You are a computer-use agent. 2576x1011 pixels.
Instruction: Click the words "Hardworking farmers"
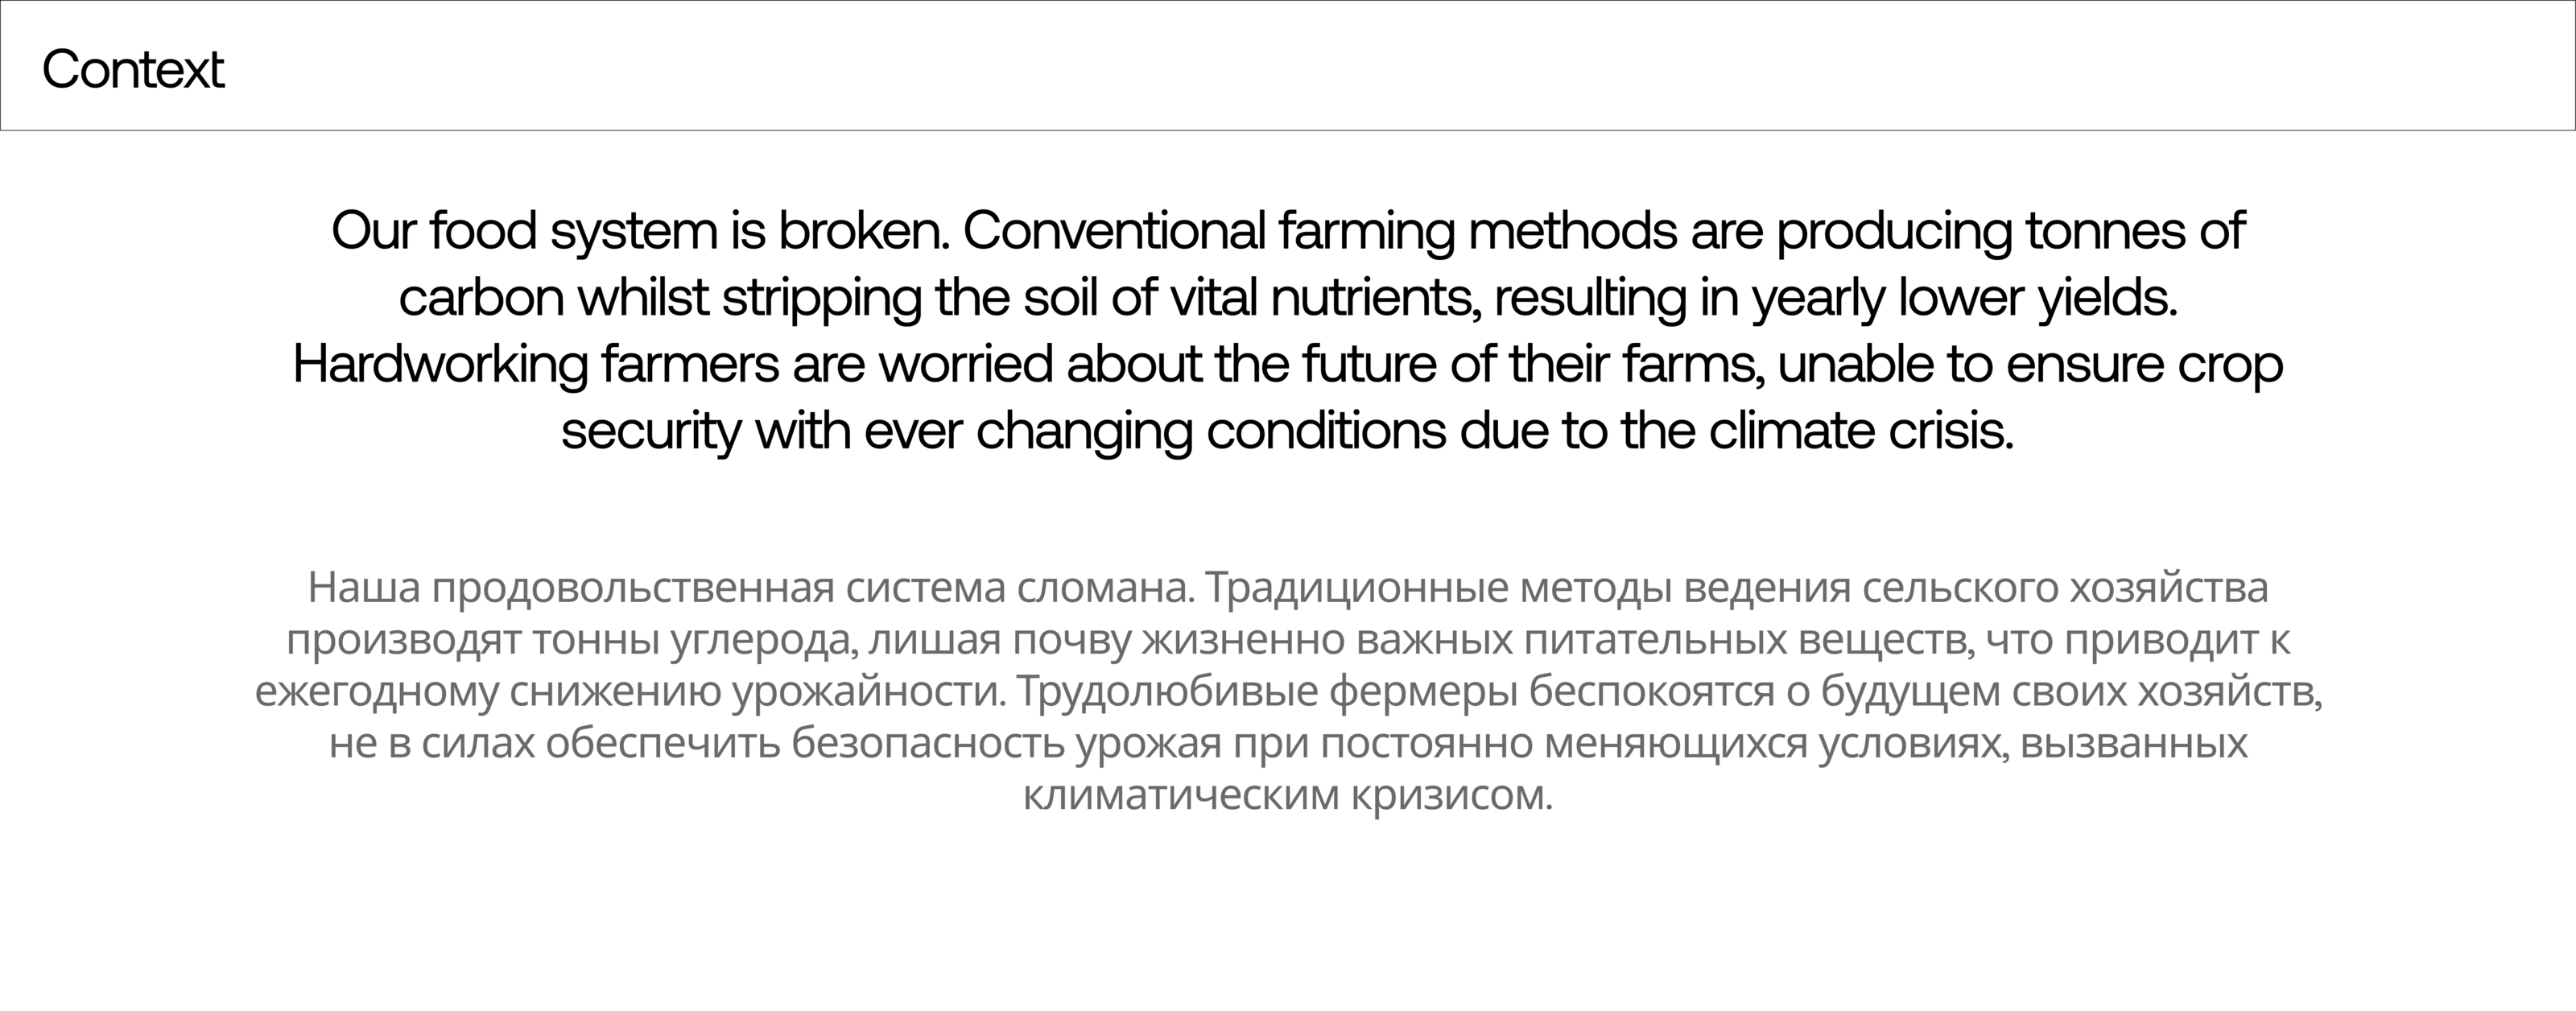pos(535,365)
